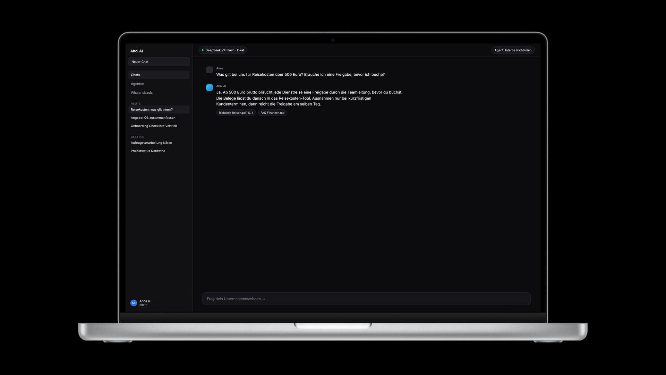This screenshot has height=375, width=666.
Task: Click the blue Ahoi AI avatar icon
Action: point(210,87)
